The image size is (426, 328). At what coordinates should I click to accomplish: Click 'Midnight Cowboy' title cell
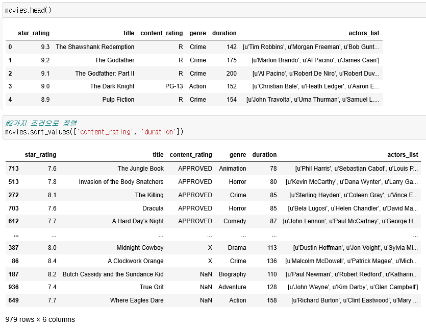tap(140, 247)
